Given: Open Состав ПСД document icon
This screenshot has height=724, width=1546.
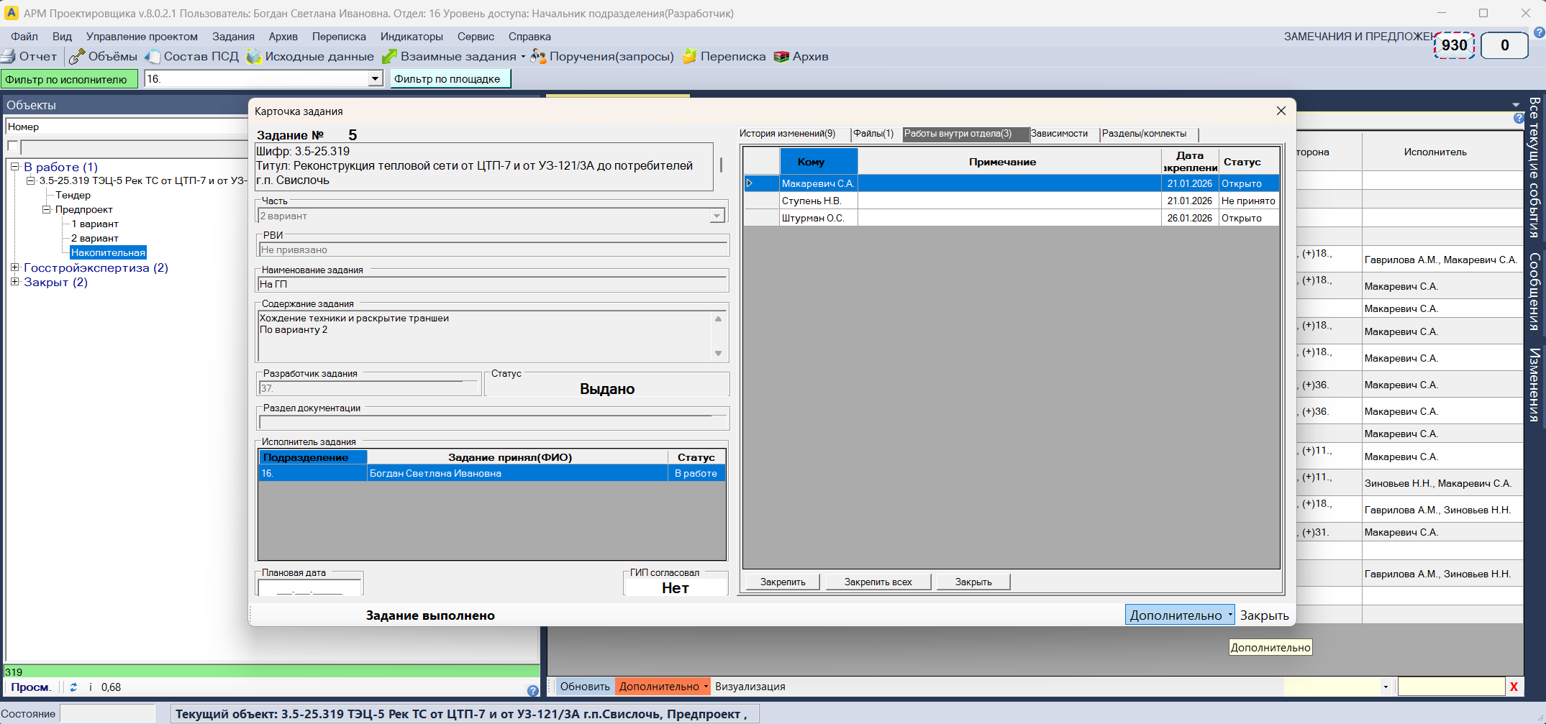Looking at the screenshot, I should tap(153, 57).
